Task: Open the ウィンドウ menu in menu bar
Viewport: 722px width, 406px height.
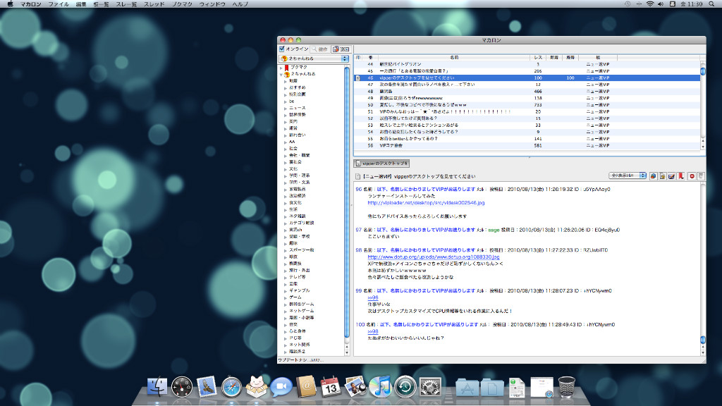Action: click(212, 4)
